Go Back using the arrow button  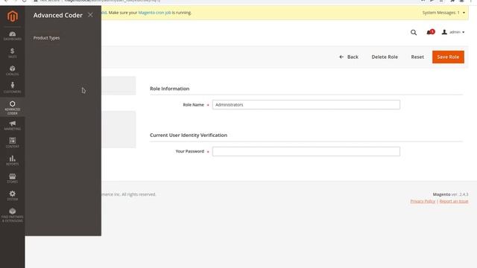click(x=349, y=57)
